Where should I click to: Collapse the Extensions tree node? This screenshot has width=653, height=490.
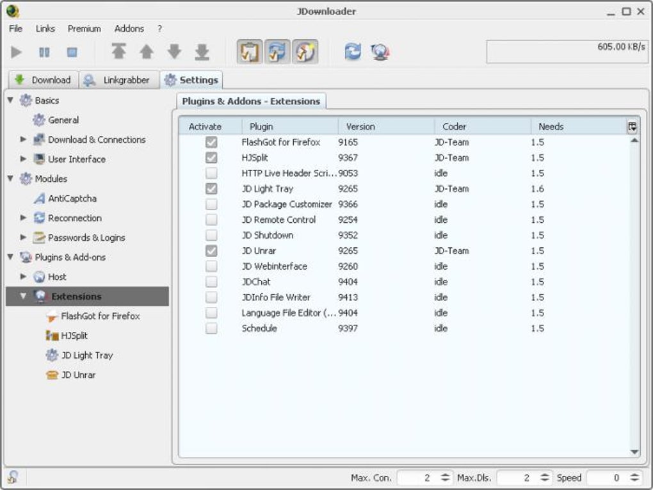click(x=24, y=297)
